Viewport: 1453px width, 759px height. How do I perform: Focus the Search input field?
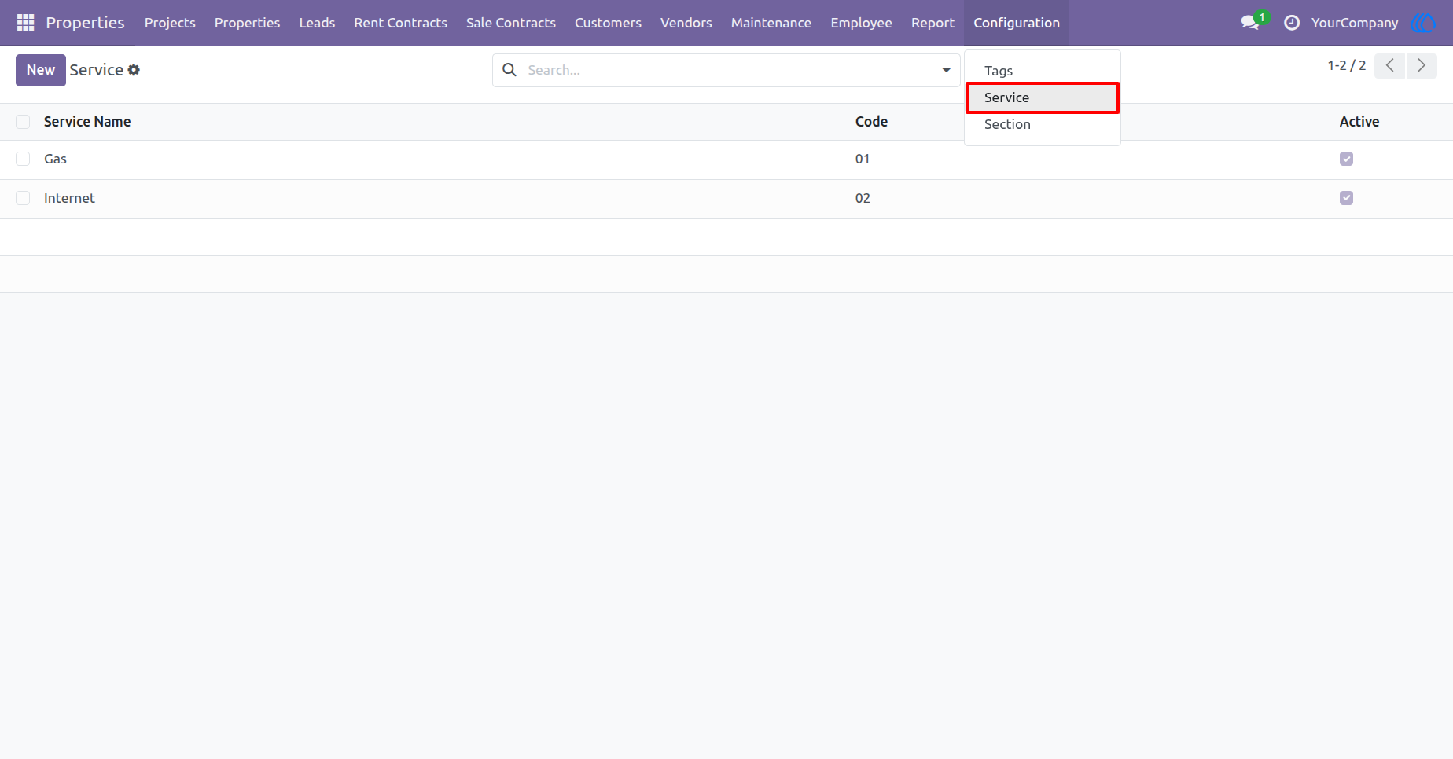pos(727,70)
